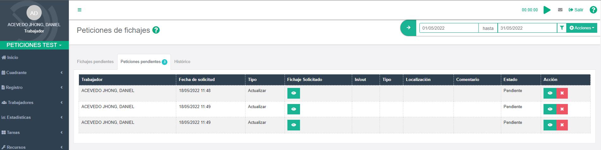The image size is (601, 150).
Task: View requested fichaje in the first row
Action: point(293,93)
